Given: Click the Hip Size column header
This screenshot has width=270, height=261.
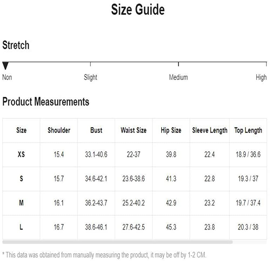Looking at the screenshot, I should [x=171, y=130].
